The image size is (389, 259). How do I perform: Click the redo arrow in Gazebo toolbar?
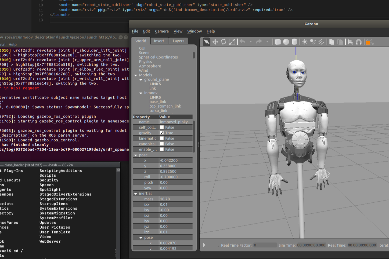click(x=259, y=42)
